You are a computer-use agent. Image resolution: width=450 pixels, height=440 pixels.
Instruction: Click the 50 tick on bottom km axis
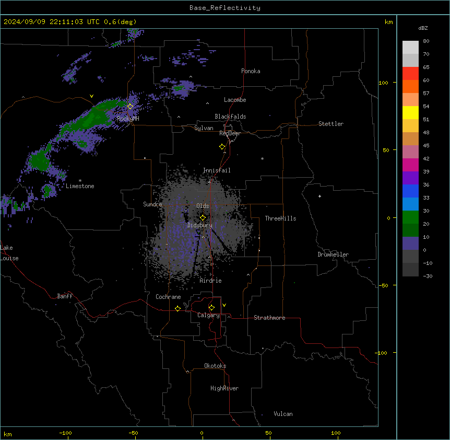click(268, 433)
